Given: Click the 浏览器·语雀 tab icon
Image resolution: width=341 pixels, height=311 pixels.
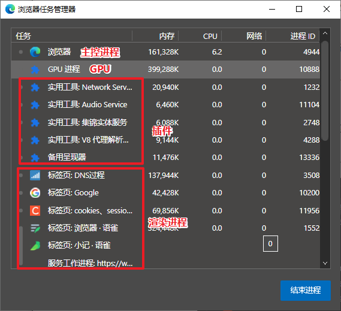Looking at the screenshot, I should coord(35,228).
